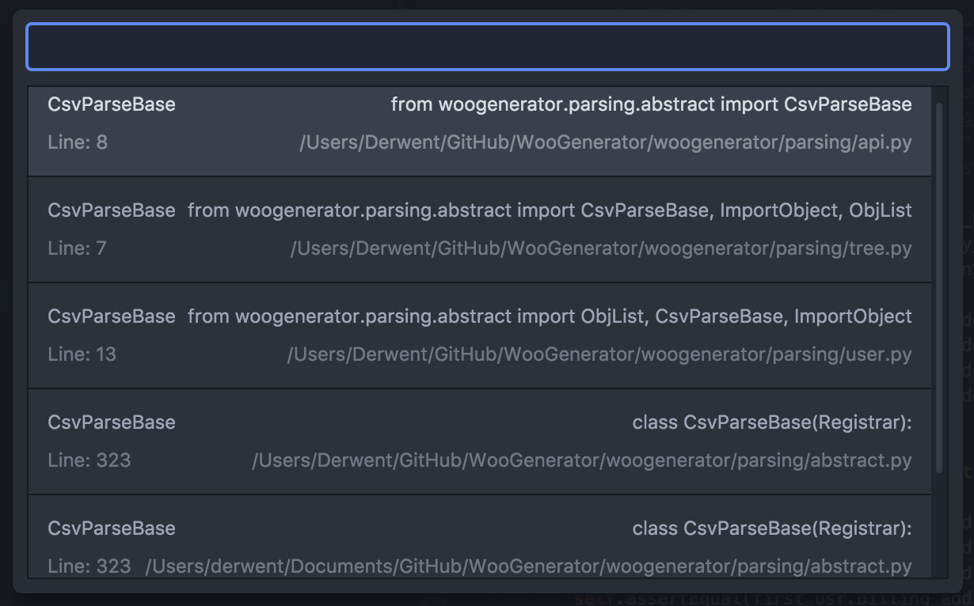Click the import line ending in ObjList
The width and height of the screenshot is (974, 606).
pyautogui.click(x=550, y=210)
